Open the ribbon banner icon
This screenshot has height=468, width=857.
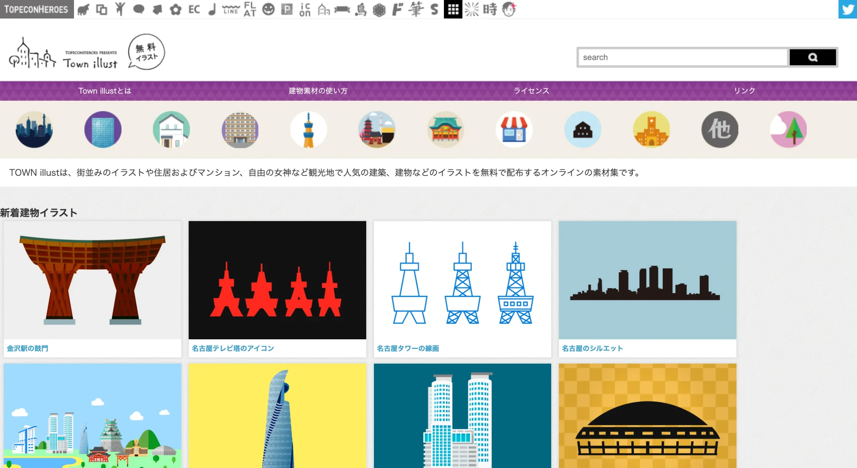[x=342, y=9]
